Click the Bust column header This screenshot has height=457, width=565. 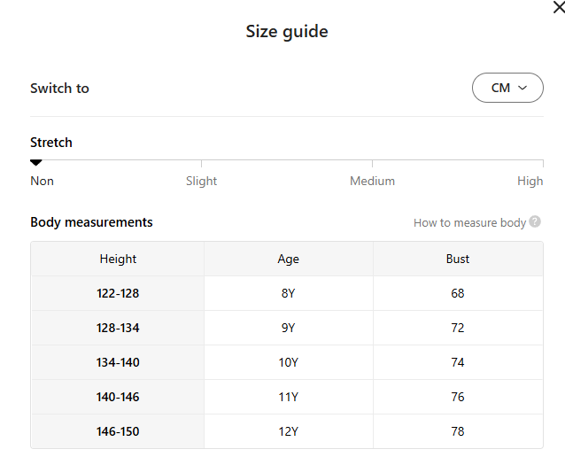(x=457, y=259)
